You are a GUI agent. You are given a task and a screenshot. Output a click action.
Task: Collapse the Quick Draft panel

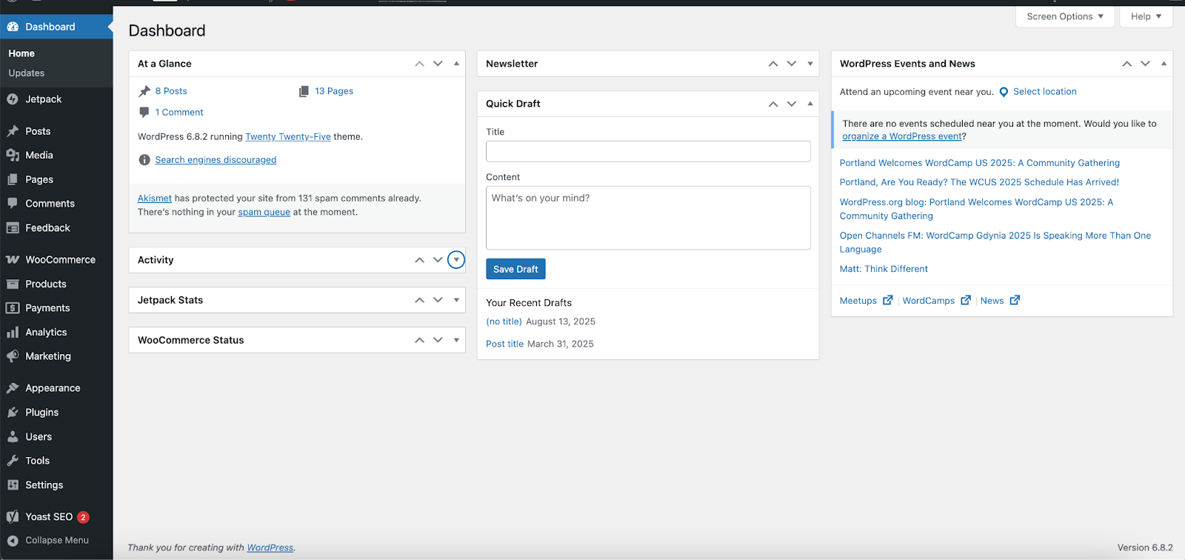810,104
